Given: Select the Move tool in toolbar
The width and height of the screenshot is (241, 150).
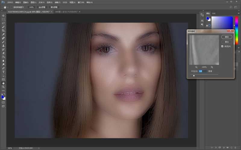Looking at the screenshot, I should click(x=3, y=16).
